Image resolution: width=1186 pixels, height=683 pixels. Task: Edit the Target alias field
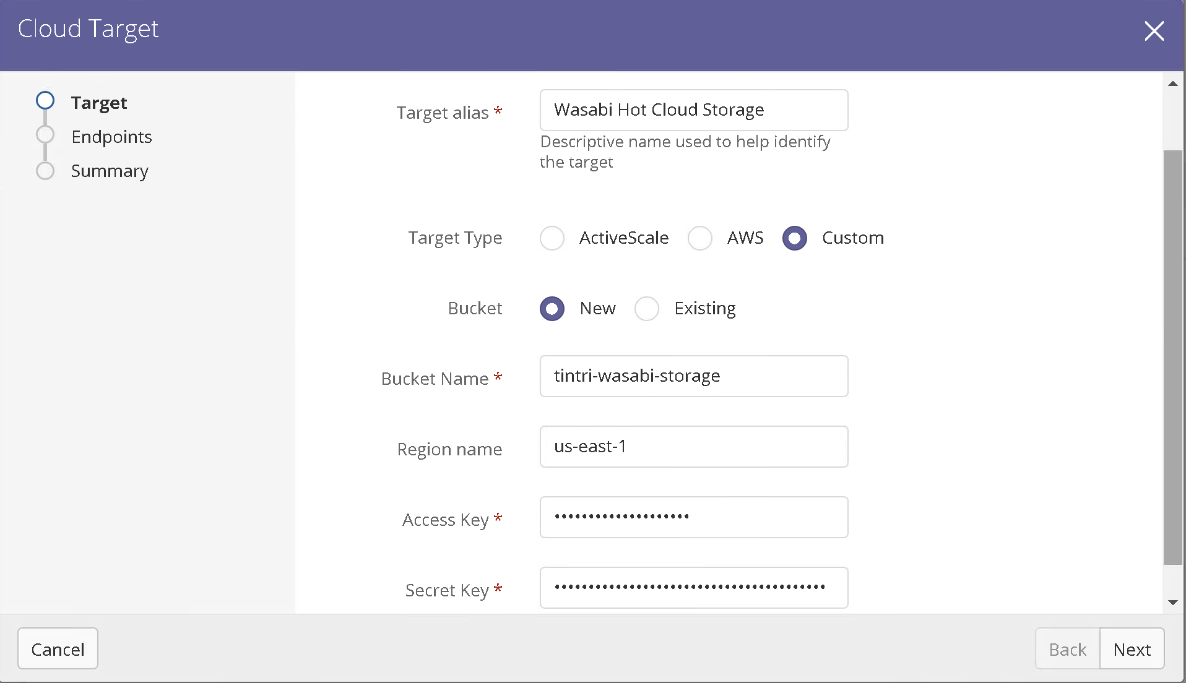(694, 110)
